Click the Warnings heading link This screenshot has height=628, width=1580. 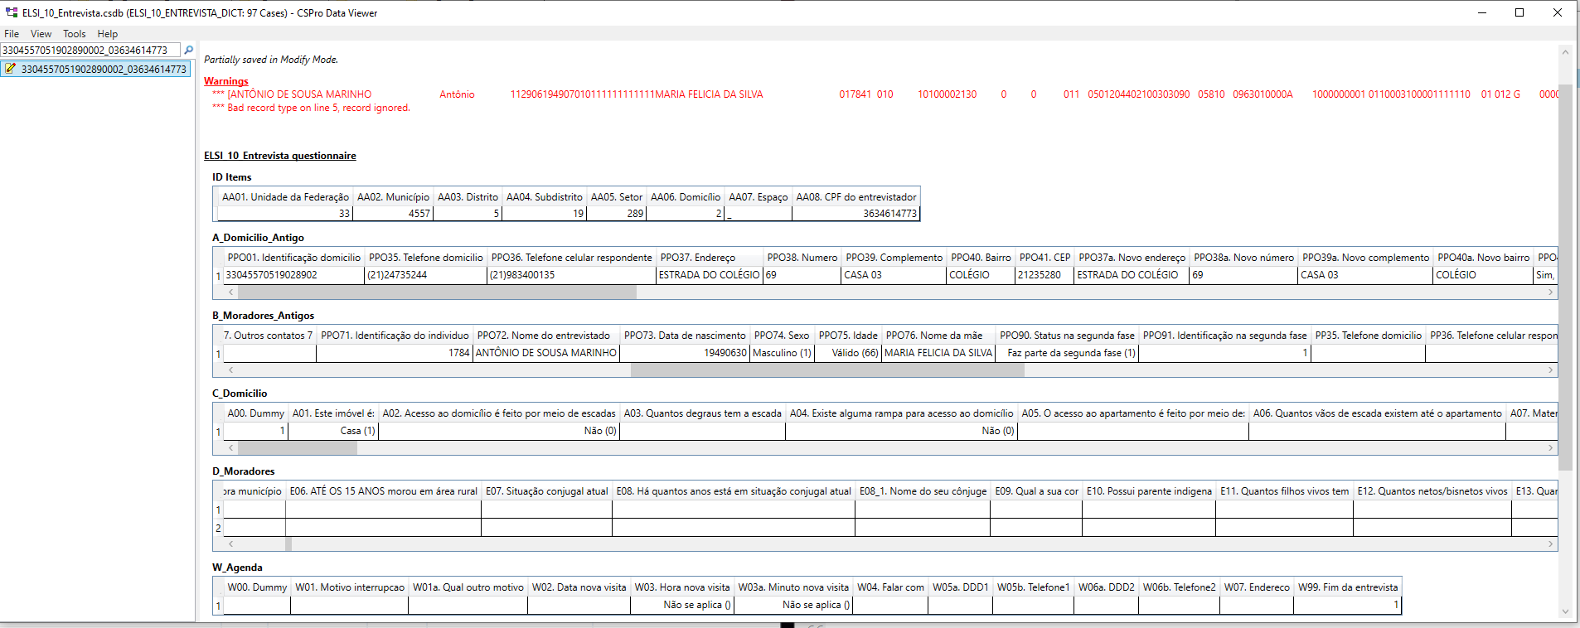[226, 81]
